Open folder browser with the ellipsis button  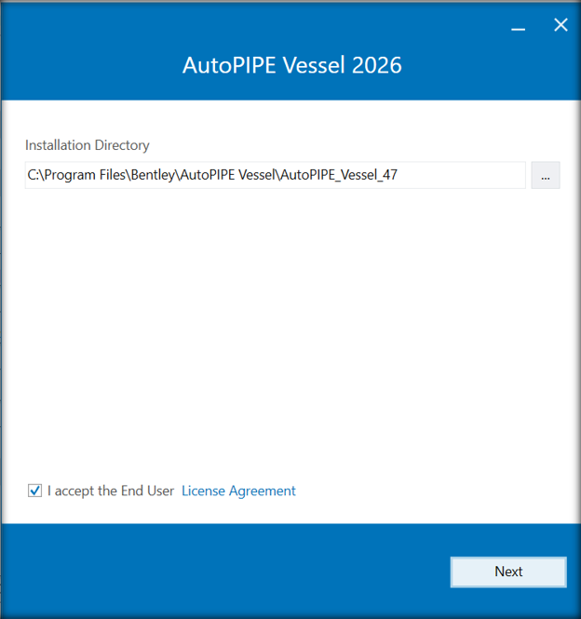tap(545, 175)
